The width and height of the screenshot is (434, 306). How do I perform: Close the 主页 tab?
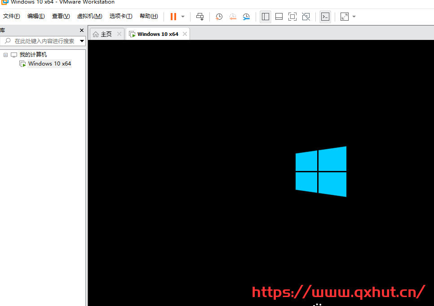click(120, 34)
